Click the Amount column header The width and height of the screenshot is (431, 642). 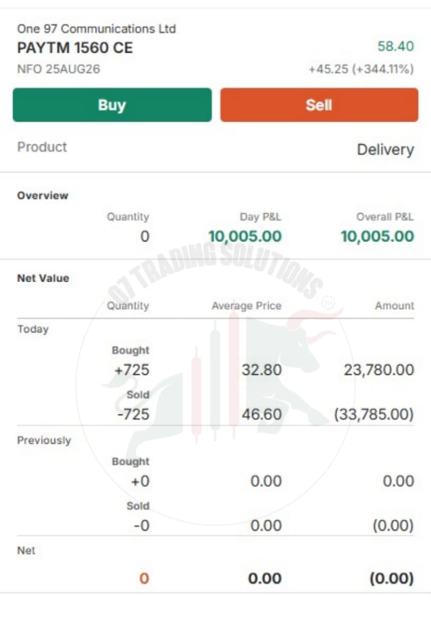(395, 305)
